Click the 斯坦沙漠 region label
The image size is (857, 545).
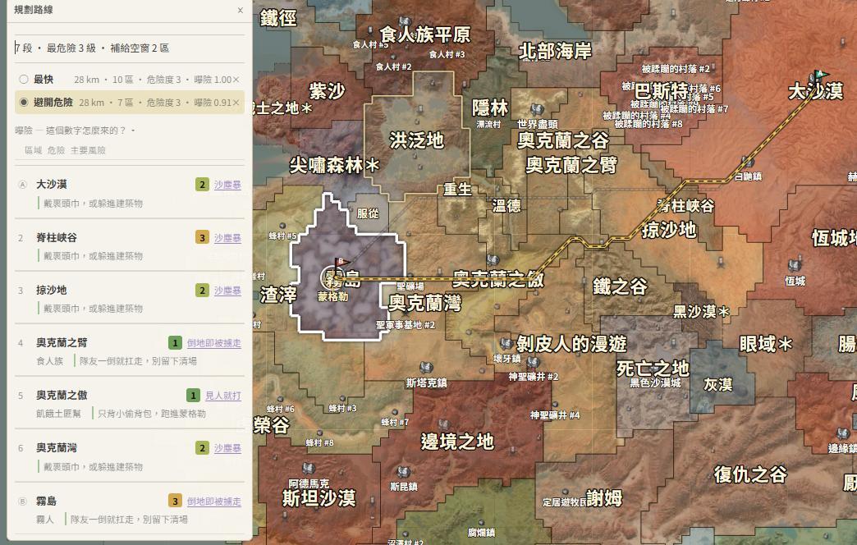coord(319,498)
